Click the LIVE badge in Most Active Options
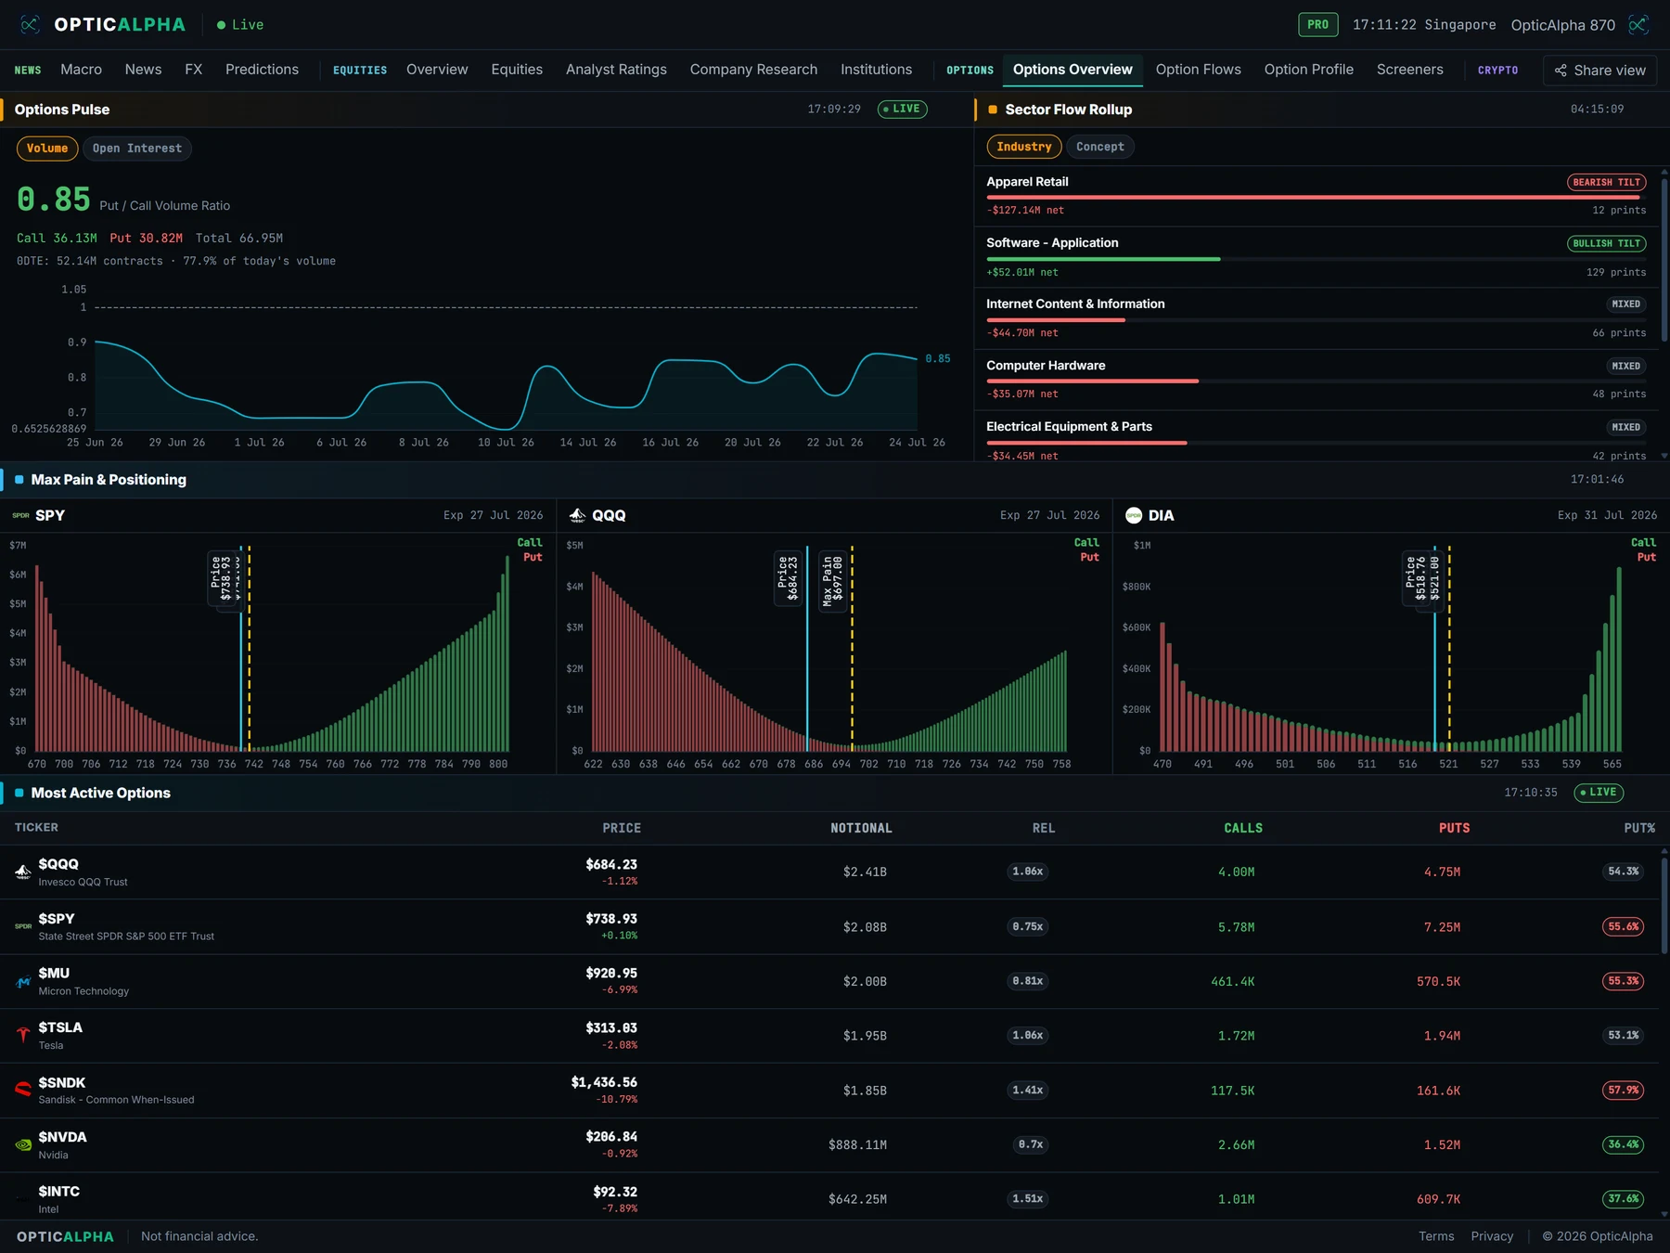 1599,792
